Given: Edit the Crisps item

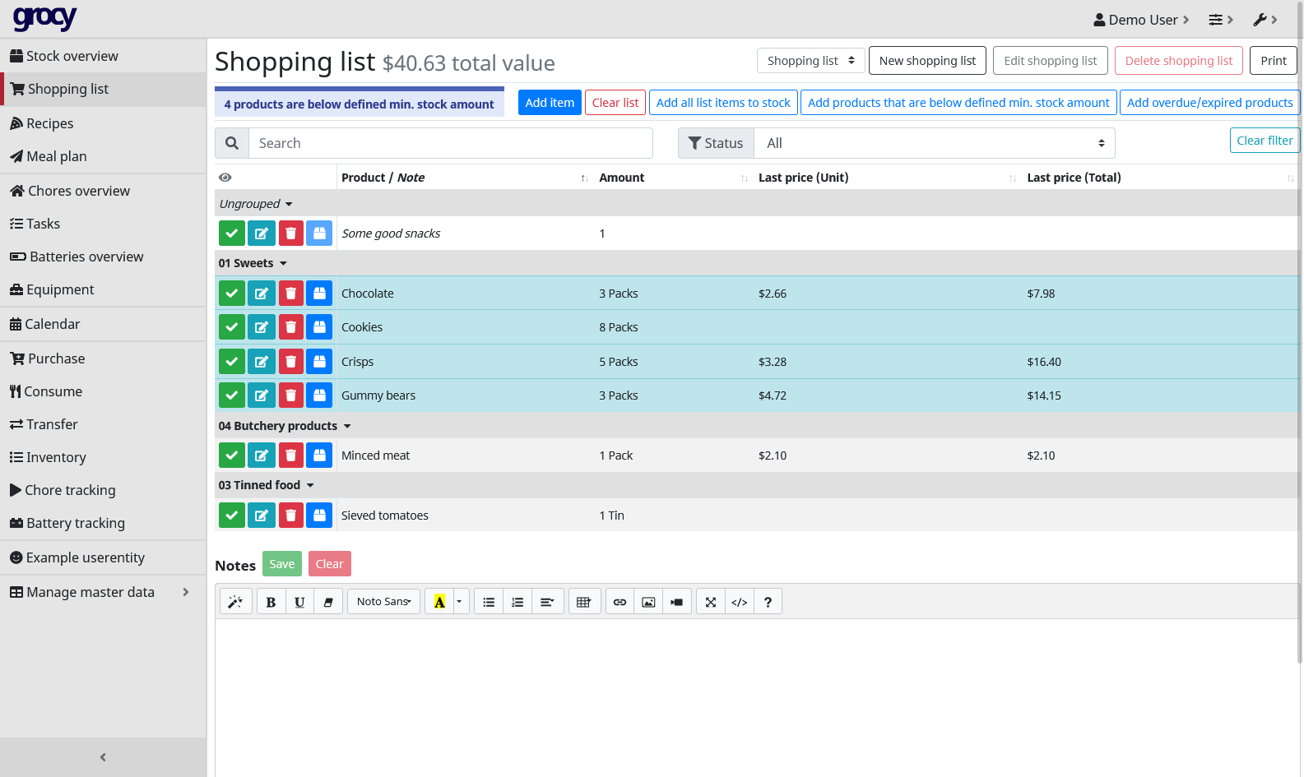Looking at the screenshot, I should (262, 362).
